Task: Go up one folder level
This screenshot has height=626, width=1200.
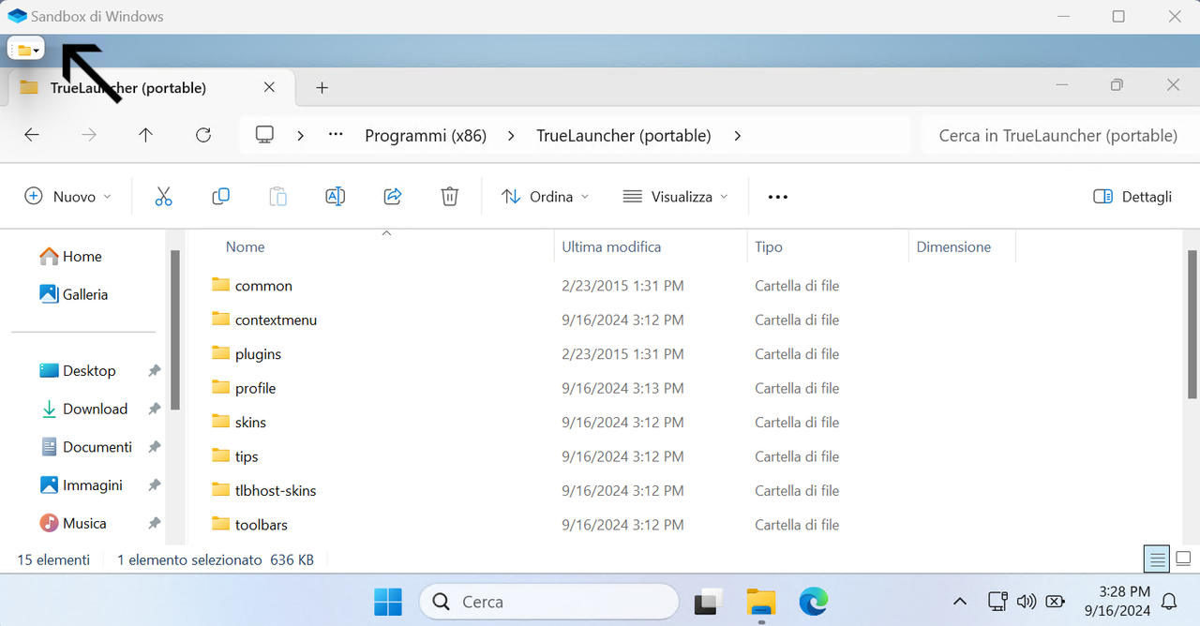Action: pos(145,135)
